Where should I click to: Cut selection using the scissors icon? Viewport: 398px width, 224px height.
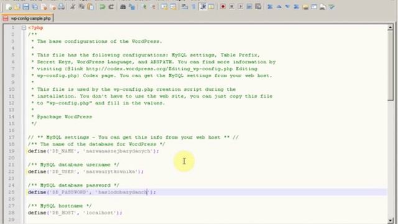[x=73, y=7]
